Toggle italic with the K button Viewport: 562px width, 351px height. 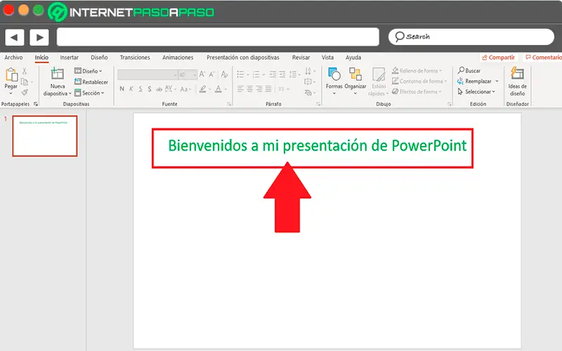[131, 89]
